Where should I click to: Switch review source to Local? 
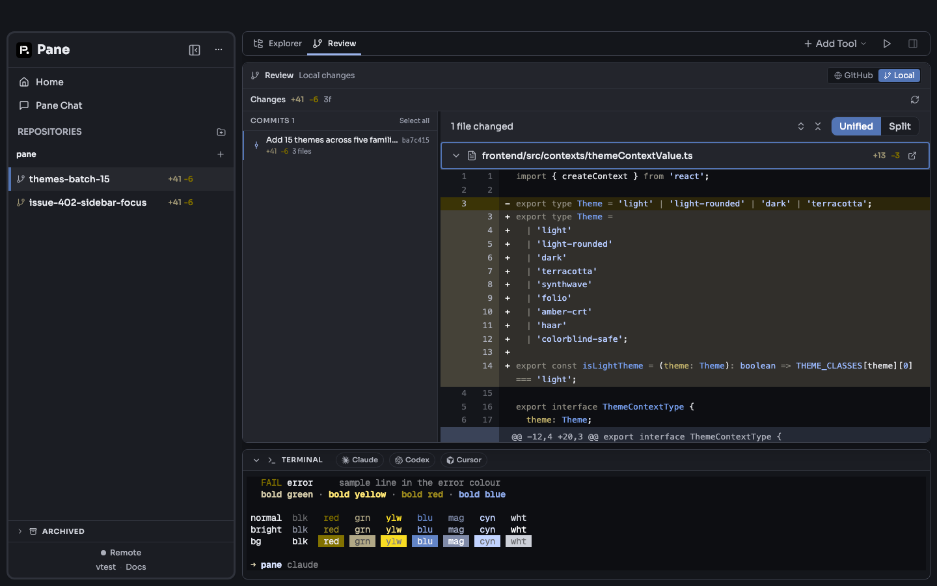click(x=899, y=76)
